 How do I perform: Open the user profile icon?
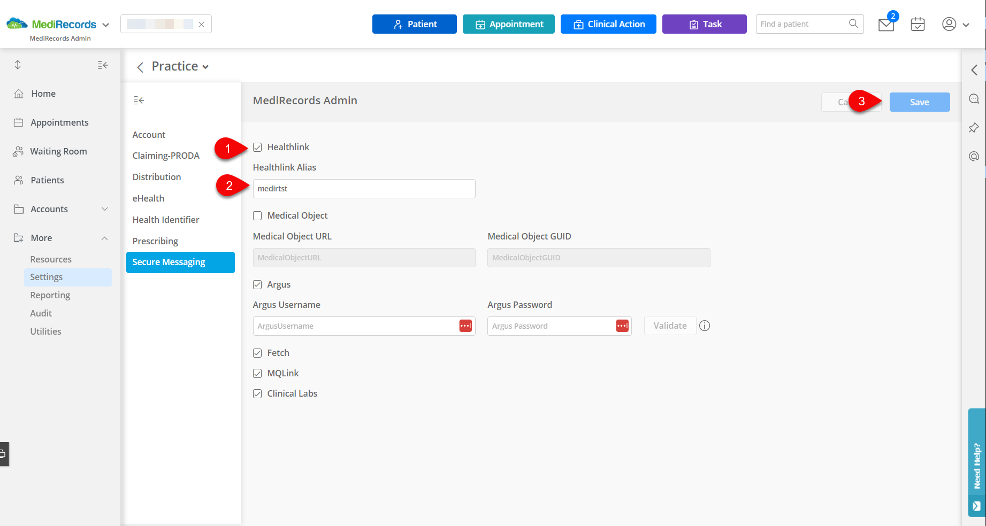[949, 24]
